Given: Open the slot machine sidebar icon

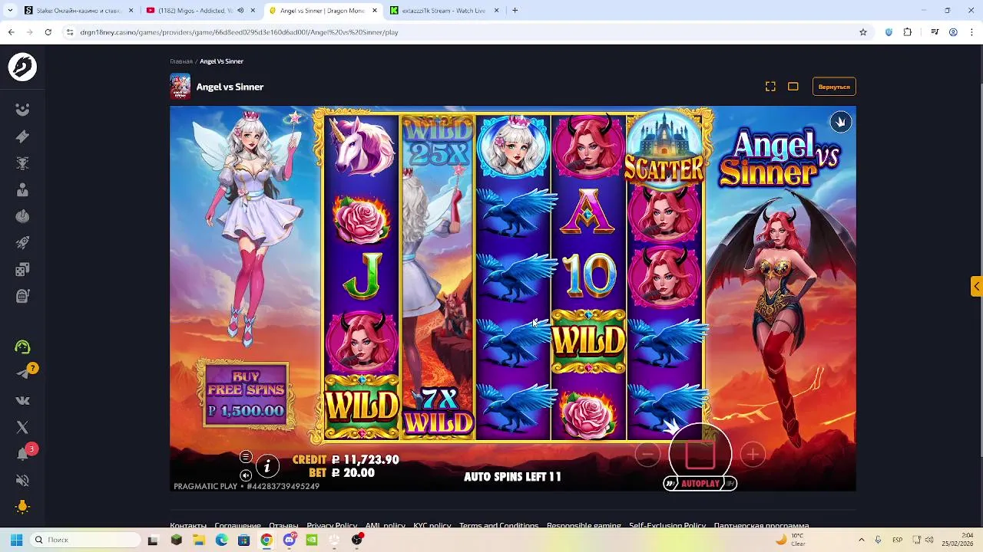Looking at the screenshot, I should pos(22,296).
